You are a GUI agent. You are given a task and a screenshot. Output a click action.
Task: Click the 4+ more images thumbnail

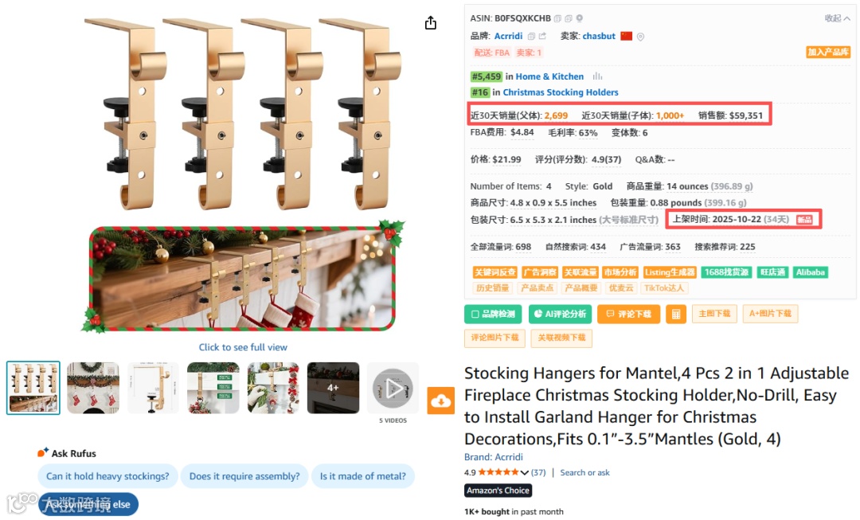[x=333, y=388]
